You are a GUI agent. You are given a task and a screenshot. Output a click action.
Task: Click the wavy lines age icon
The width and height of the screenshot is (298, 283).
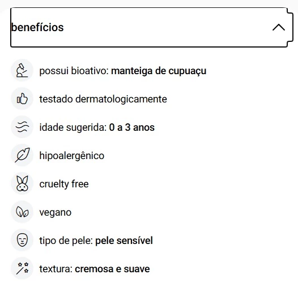(22, 127)
